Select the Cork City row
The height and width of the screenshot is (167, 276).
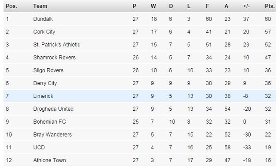[140, 32]
